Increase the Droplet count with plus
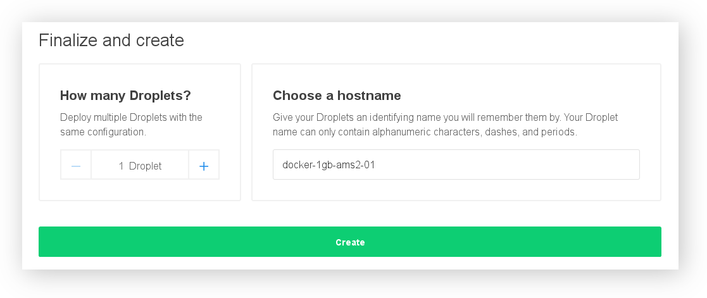Viewport: 707px width, 298px height. 204,166
